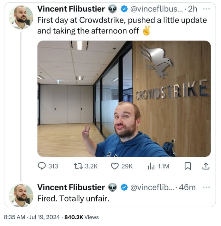The width and height of the screenshot is (221, 226).
Task: Click the 8:35 AM Jul 19, 2024 date
Action: pyautogui.click(x=32, y=217)
